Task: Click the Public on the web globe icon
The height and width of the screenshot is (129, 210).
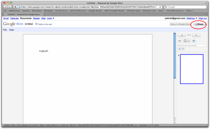Action: [36, 24]
